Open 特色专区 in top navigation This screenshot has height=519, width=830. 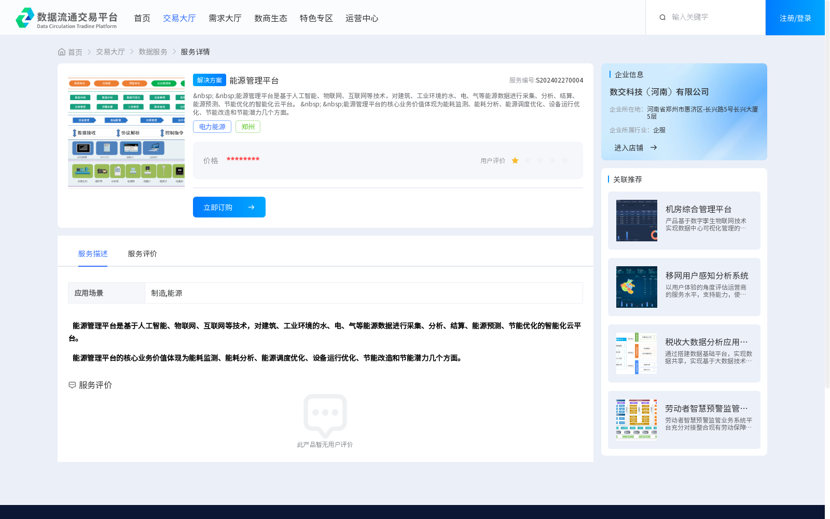pos(316,18)
